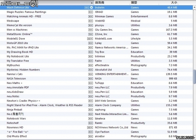The width and height of the screenshot is (196, 140).
Task: Select Neo Maths + app
Action: [x=14, y=83]
